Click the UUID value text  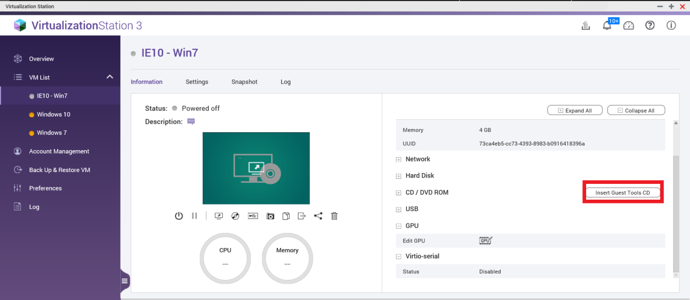pos(532,144)
